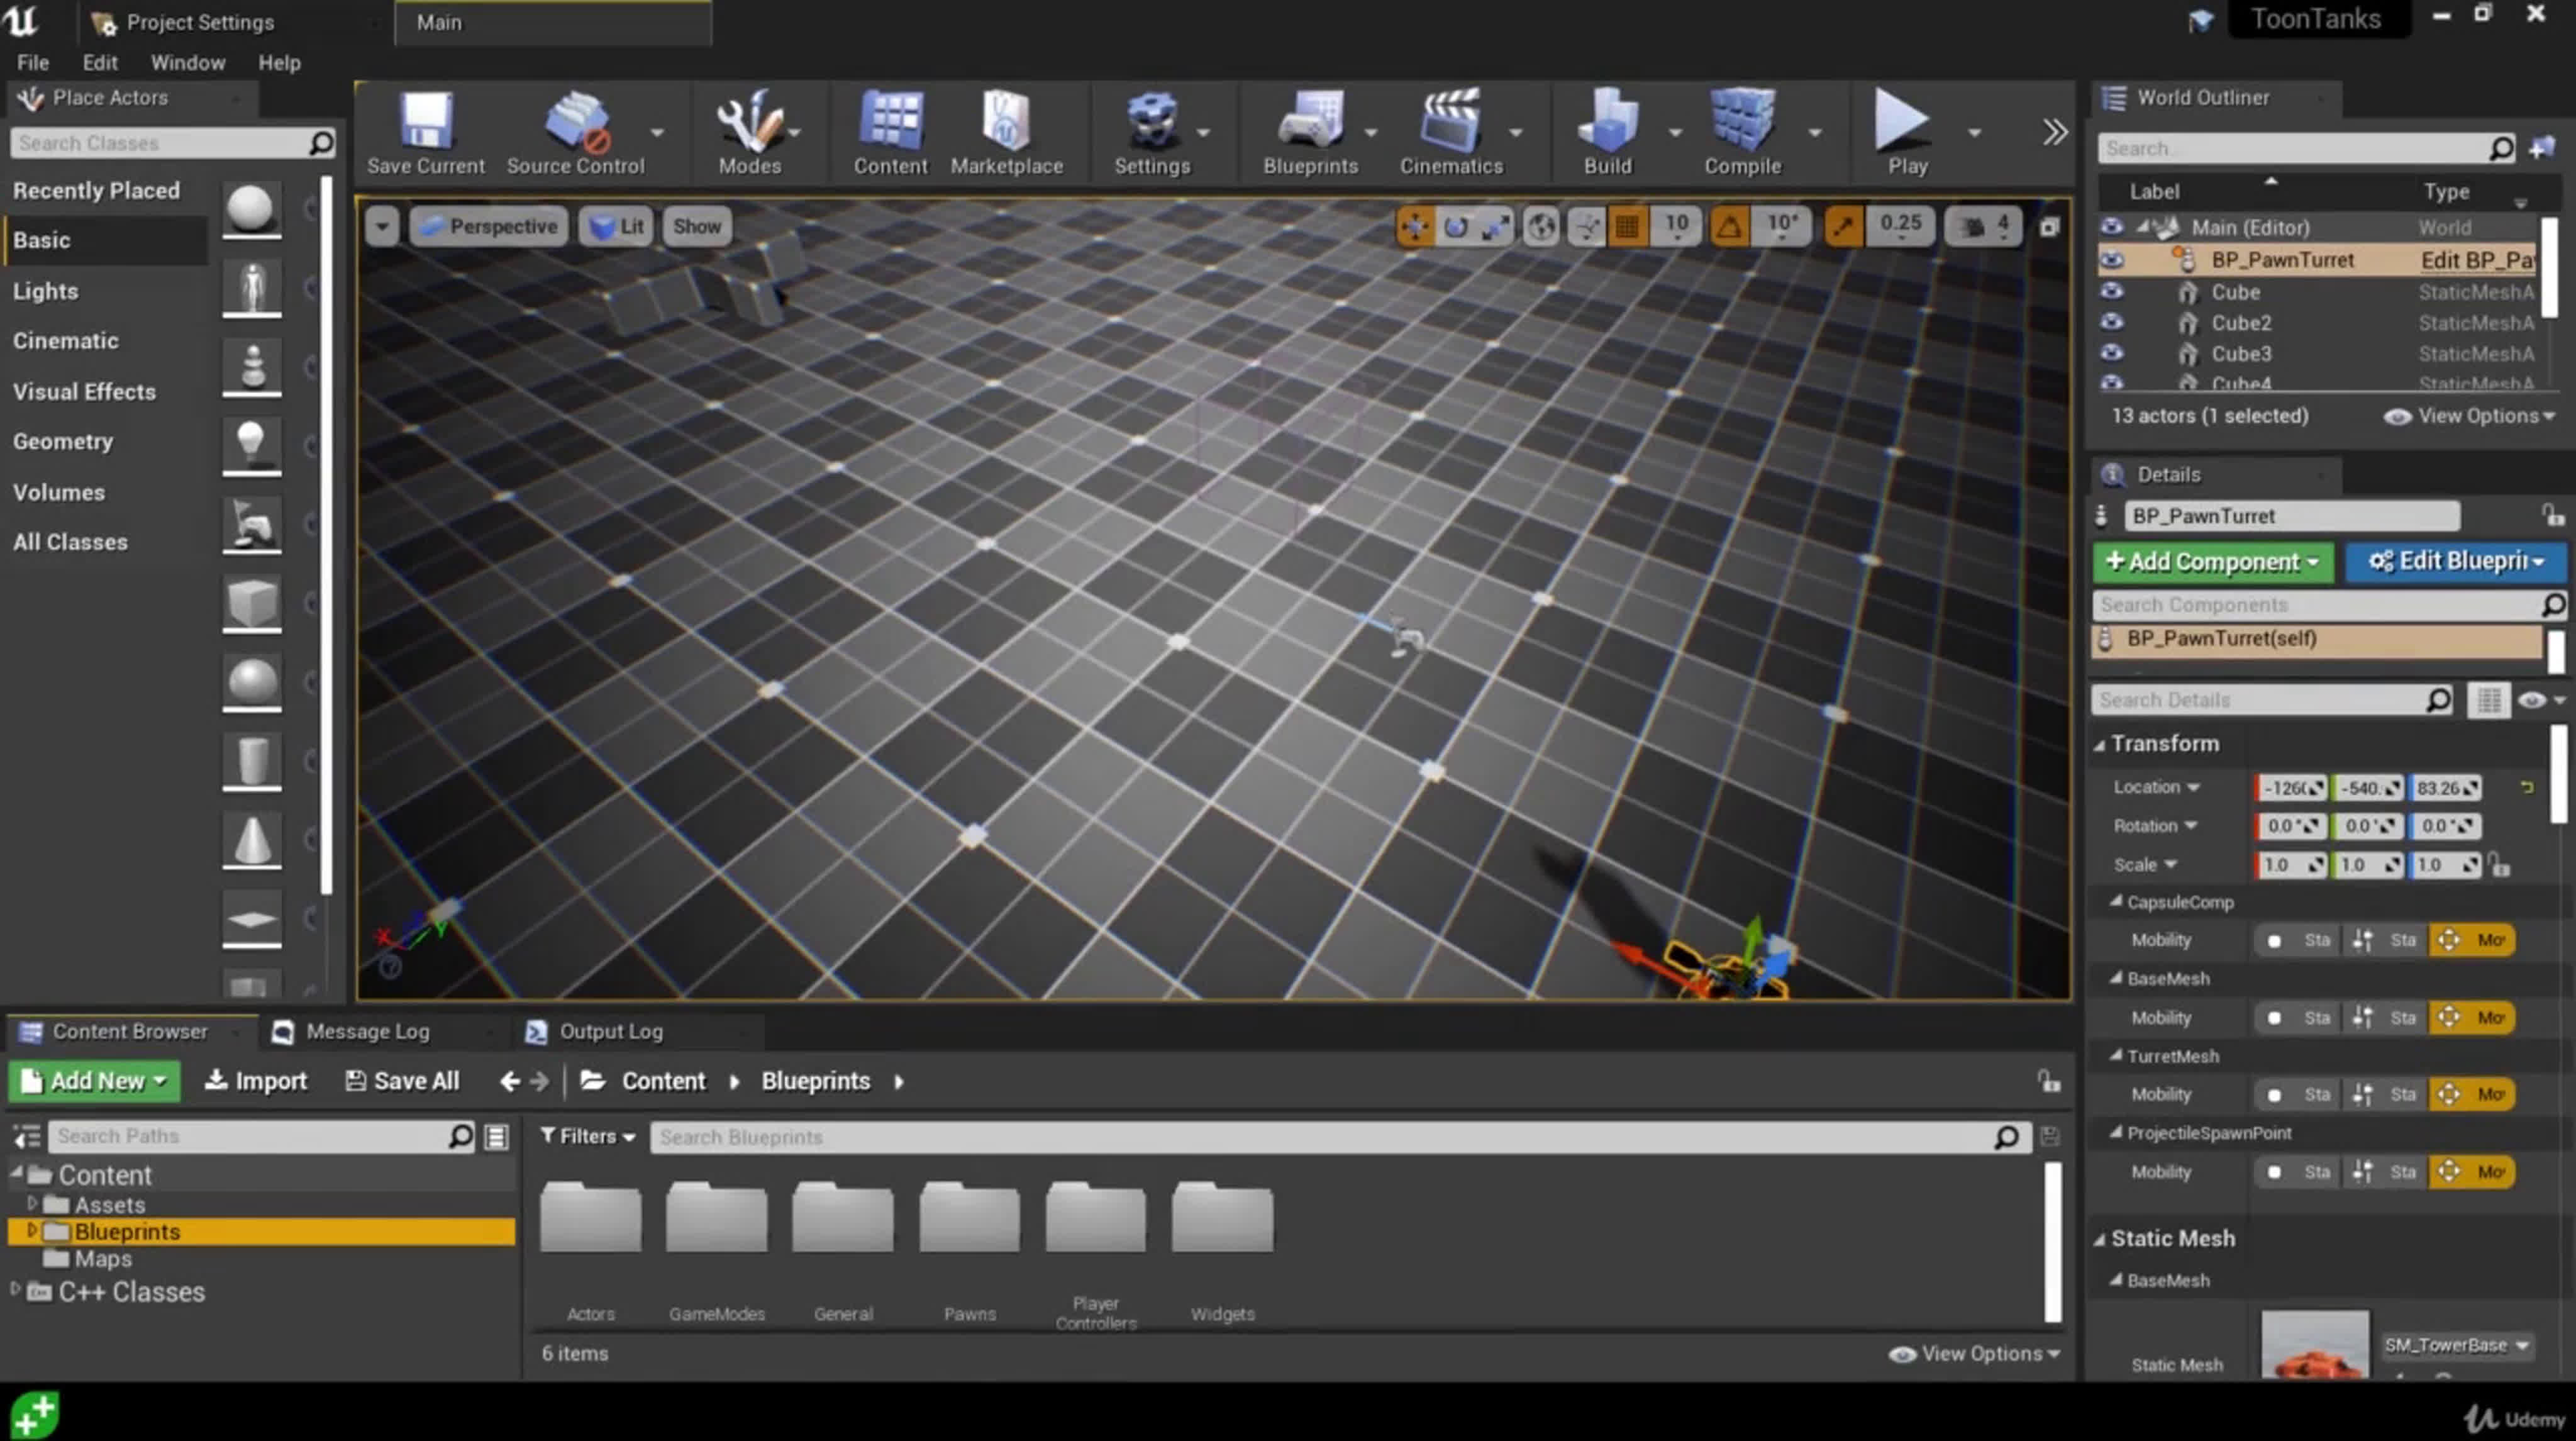Switch to the Output Log tab

pos(609,1031)
